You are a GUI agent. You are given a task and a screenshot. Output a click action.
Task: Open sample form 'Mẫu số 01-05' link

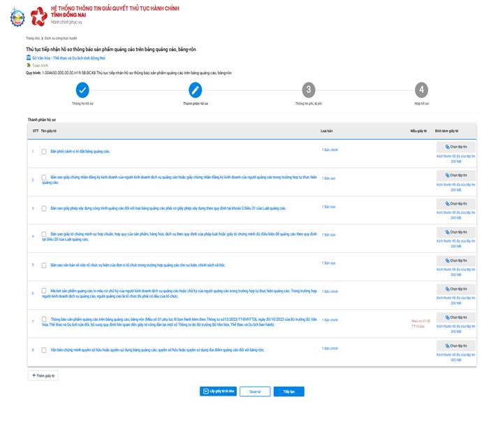pyautogui.click(x=420, y=322)
